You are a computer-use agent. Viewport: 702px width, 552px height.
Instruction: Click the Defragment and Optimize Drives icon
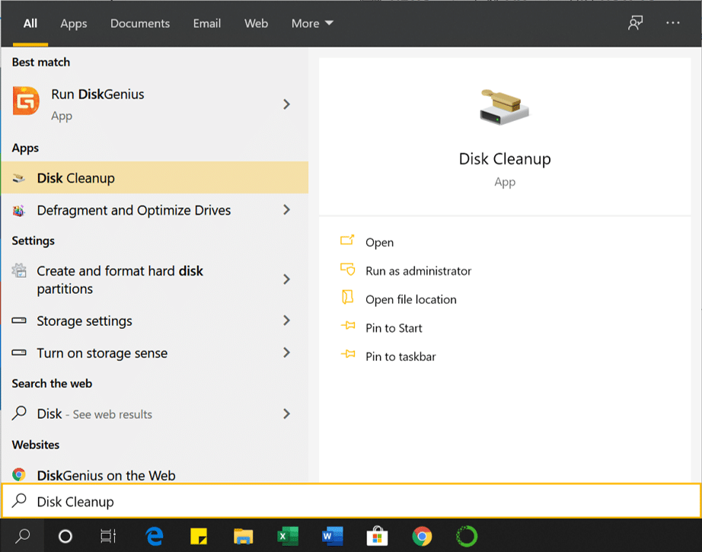[x=19, y=210]
